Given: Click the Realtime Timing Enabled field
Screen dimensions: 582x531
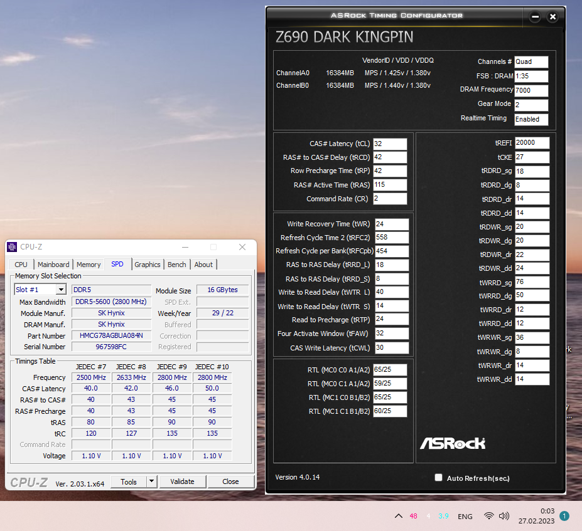Looking at the screenshot, I should (531, 119).
